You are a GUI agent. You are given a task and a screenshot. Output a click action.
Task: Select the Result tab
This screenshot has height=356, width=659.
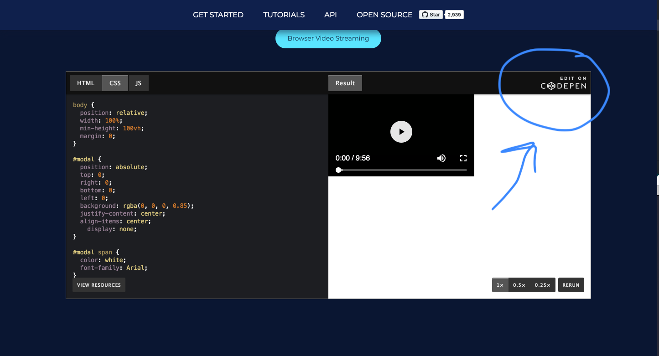[345, 83]
